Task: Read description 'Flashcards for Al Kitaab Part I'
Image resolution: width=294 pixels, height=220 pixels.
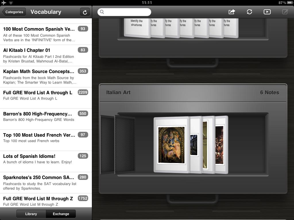Action: click(38, 59)
